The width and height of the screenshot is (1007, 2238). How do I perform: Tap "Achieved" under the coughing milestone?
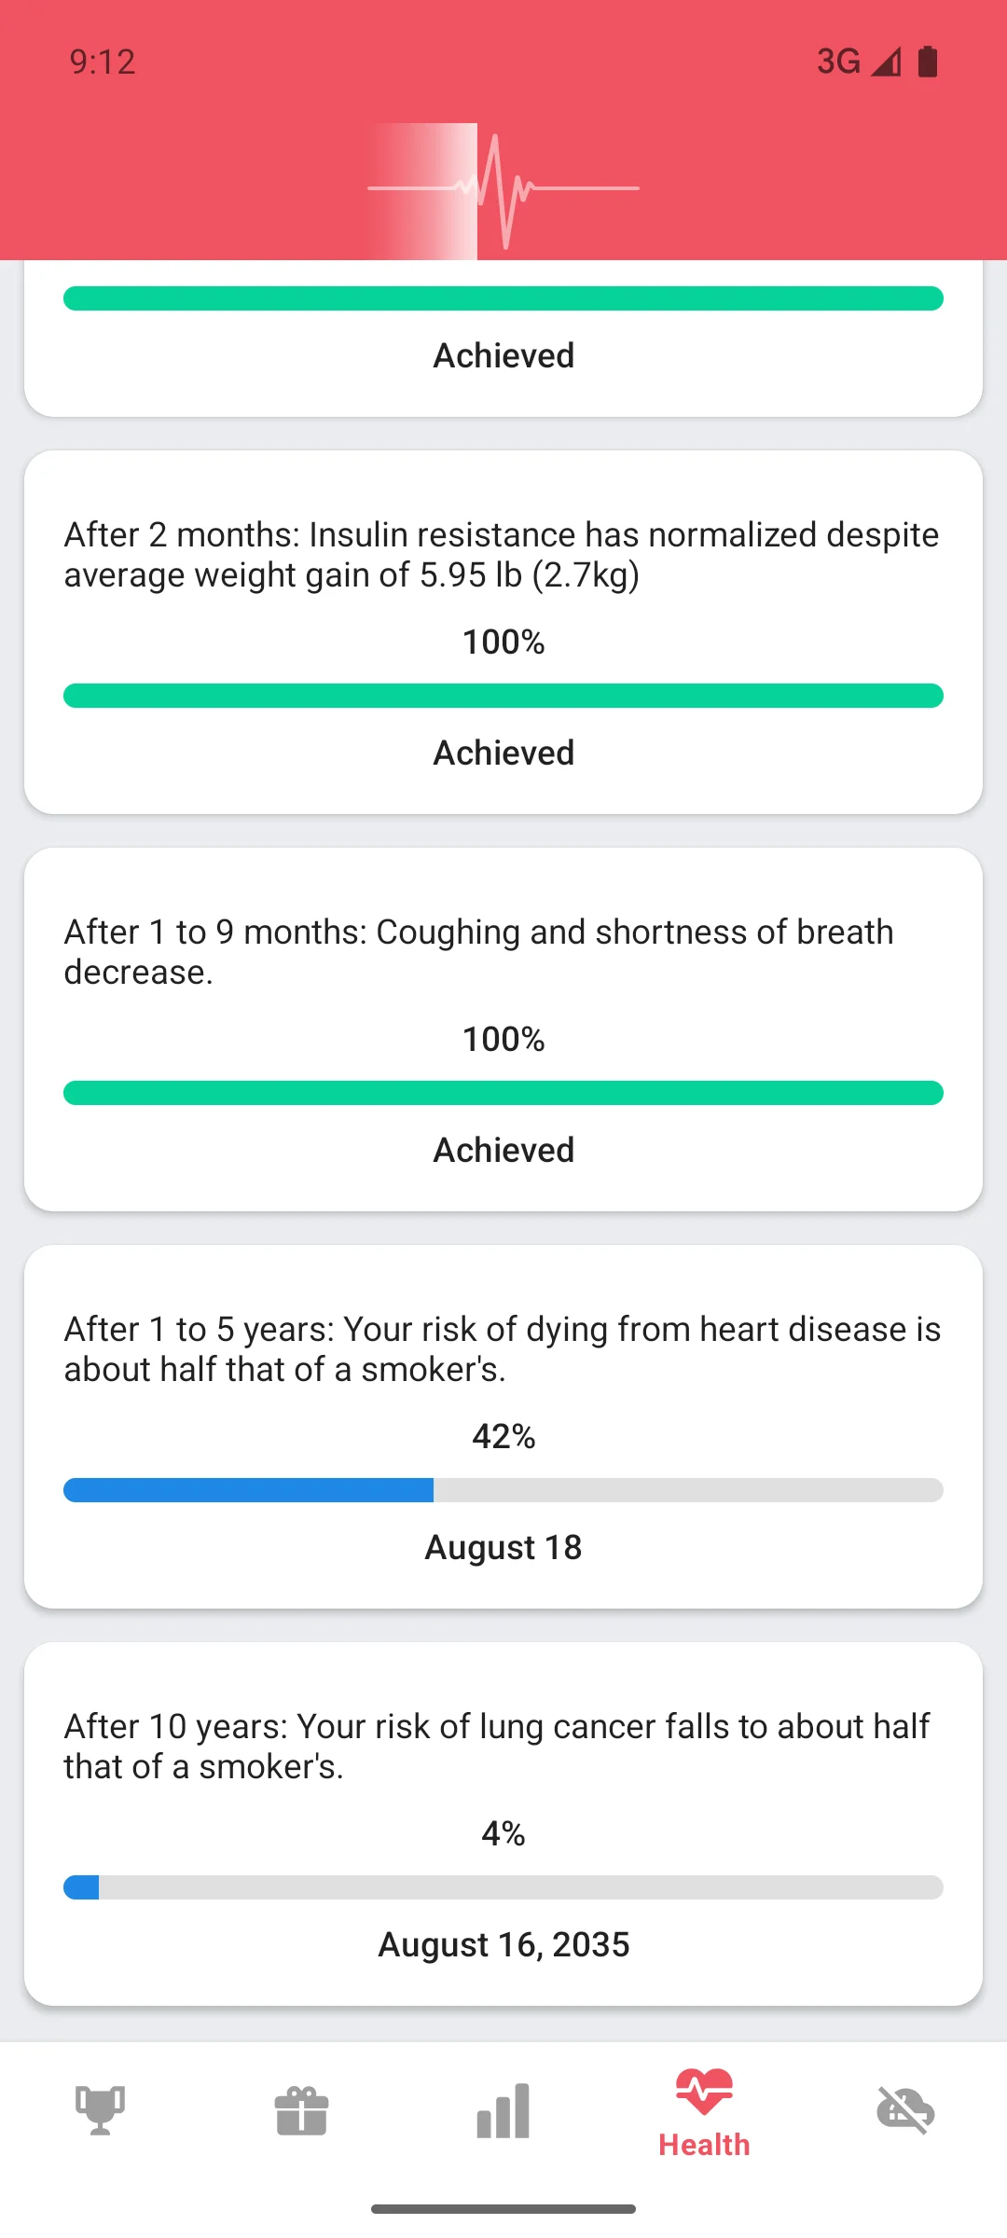click(504, 1151)
